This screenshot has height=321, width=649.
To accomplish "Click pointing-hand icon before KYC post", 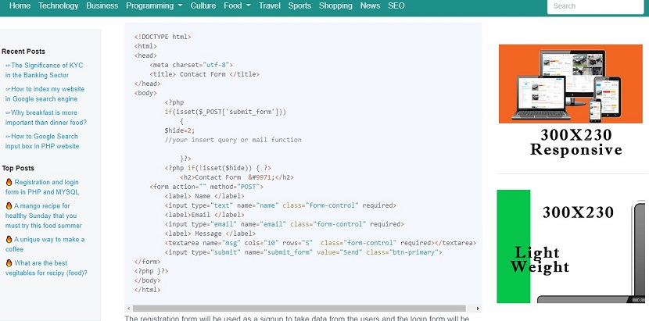I will 8,66.
